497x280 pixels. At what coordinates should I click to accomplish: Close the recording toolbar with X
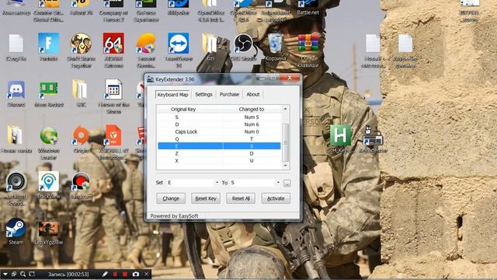[147, 274]
